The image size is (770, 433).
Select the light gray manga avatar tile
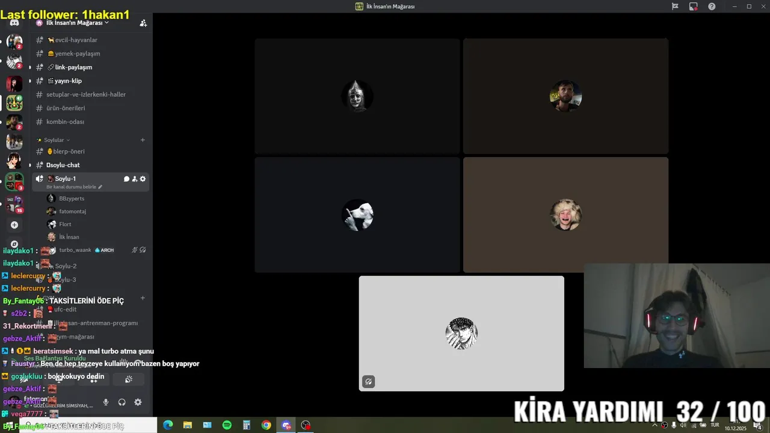click(x=461, y=333)
